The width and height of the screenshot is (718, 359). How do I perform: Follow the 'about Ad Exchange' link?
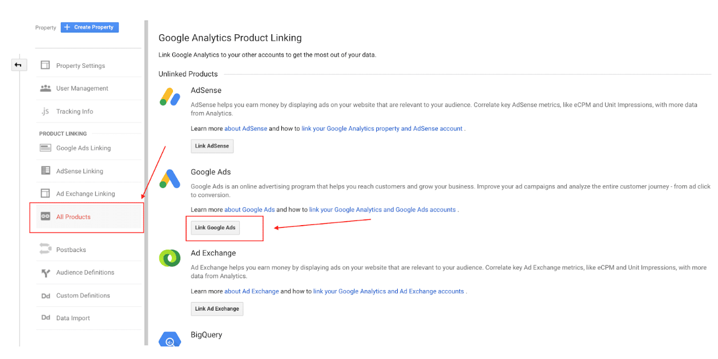[x=252, y=291]
